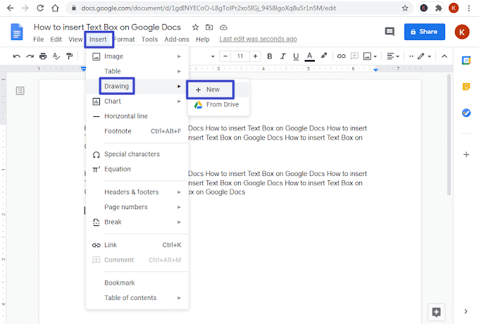Open the Edit menu
Image resolution: width=479 pixels, height=324 pixels.
point(56,39)
